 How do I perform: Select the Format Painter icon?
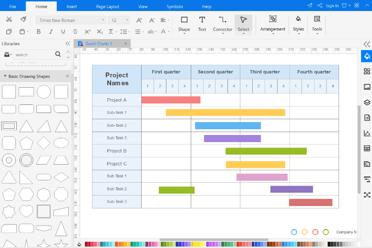pyautogui.click(x=23, y=19)
